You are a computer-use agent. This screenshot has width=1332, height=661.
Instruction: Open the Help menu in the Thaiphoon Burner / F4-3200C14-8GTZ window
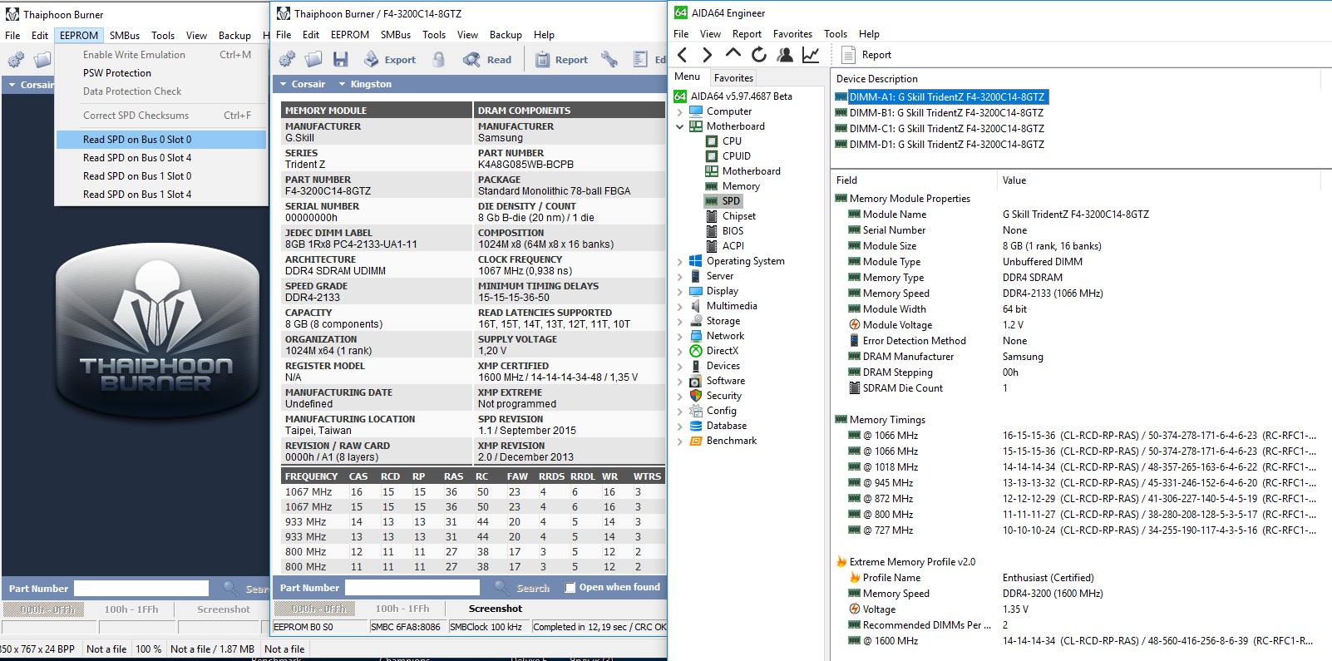tap(544, 35)
